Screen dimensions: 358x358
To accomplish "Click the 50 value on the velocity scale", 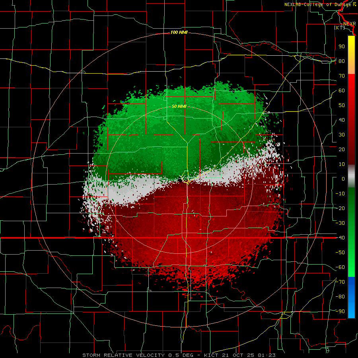I will coord(342,105).
